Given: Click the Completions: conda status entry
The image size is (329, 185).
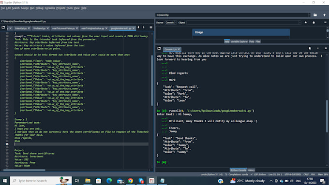Looking at the screenshot, I should [237, 174].
